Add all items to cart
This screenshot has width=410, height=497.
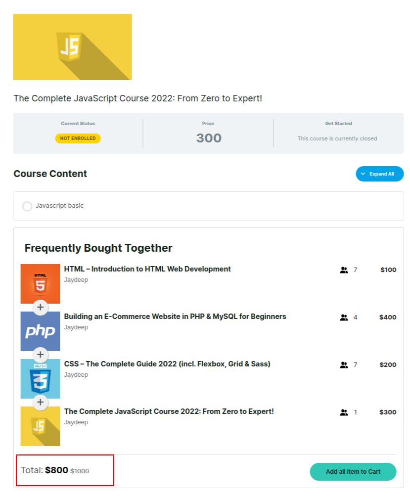tap(353, 472)
